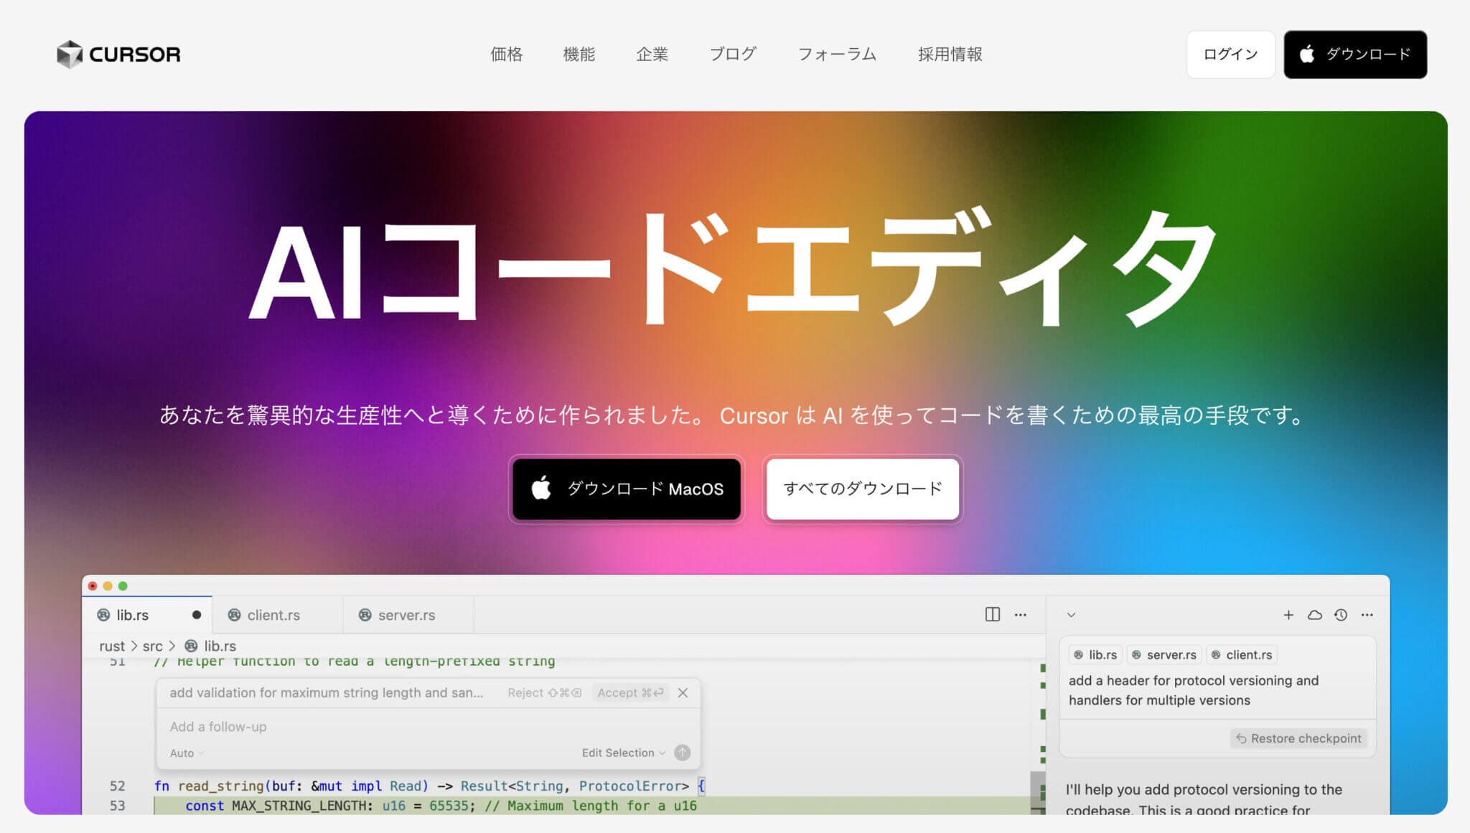1470x833 pixels.
Task: Click the send arrow in follow-up box
Action: coord(683,753)
